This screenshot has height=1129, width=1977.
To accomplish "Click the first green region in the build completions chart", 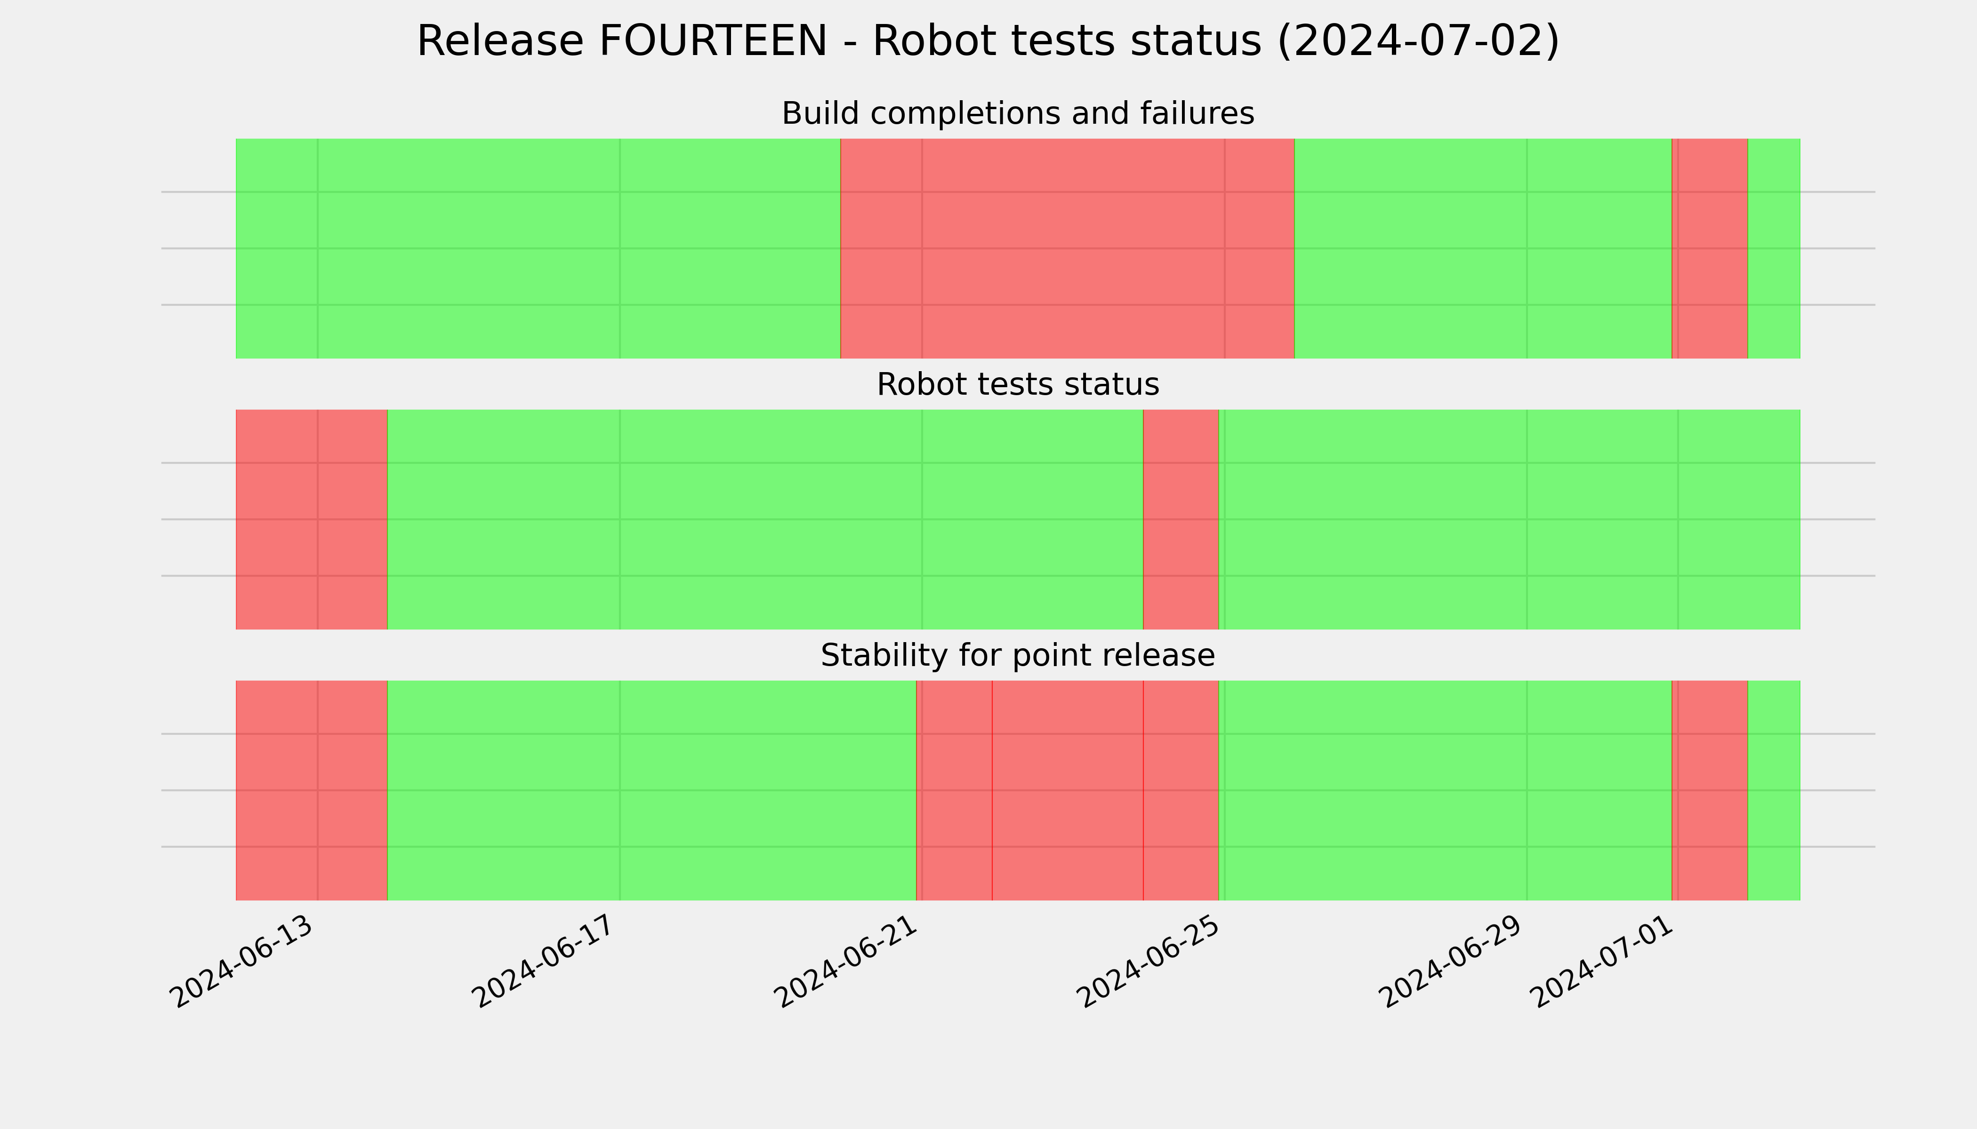I will (x=538, y=248).
